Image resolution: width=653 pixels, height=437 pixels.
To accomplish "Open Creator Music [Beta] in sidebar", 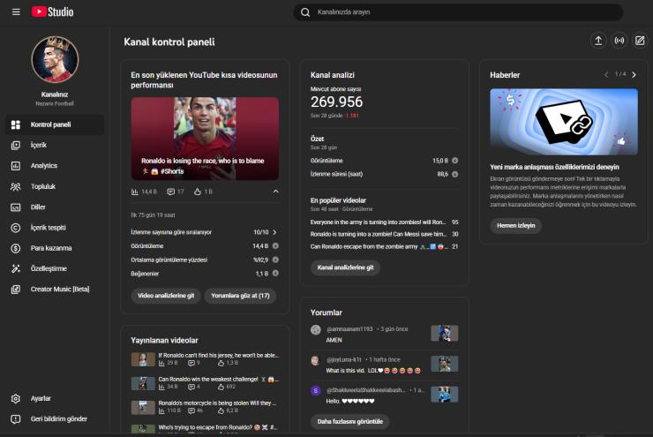I will [55, 289].
